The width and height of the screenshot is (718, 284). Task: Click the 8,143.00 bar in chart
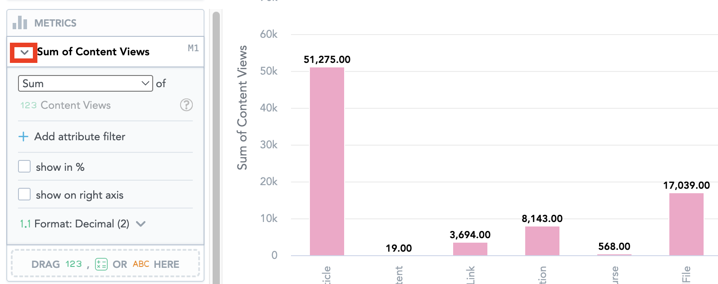point(542,241)
